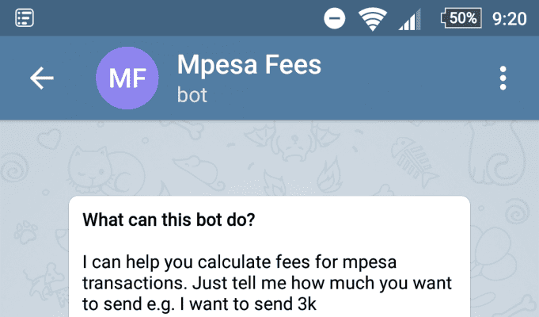Viewport: 539px width, 317px height.
Task: Tap the spiral doodle on left wallpaper
Action: tap(14, 168)
